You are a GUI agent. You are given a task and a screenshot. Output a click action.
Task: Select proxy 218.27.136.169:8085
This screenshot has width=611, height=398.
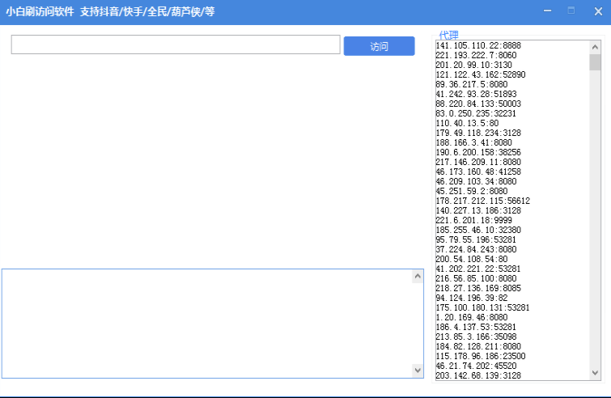click(x=478, y=289)
